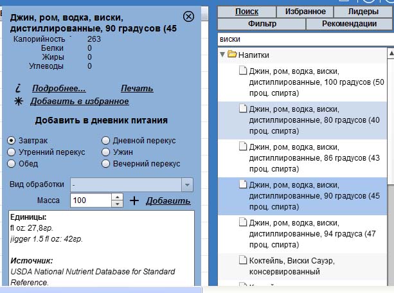
Task: Click the star icon for favorites
Action: [19, 102]
